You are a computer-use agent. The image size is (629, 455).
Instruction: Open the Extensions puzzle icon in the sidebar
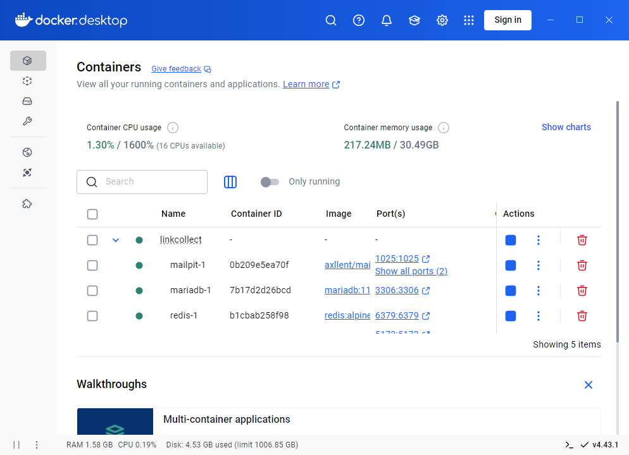pyautogui.click(x=27, y=204)
